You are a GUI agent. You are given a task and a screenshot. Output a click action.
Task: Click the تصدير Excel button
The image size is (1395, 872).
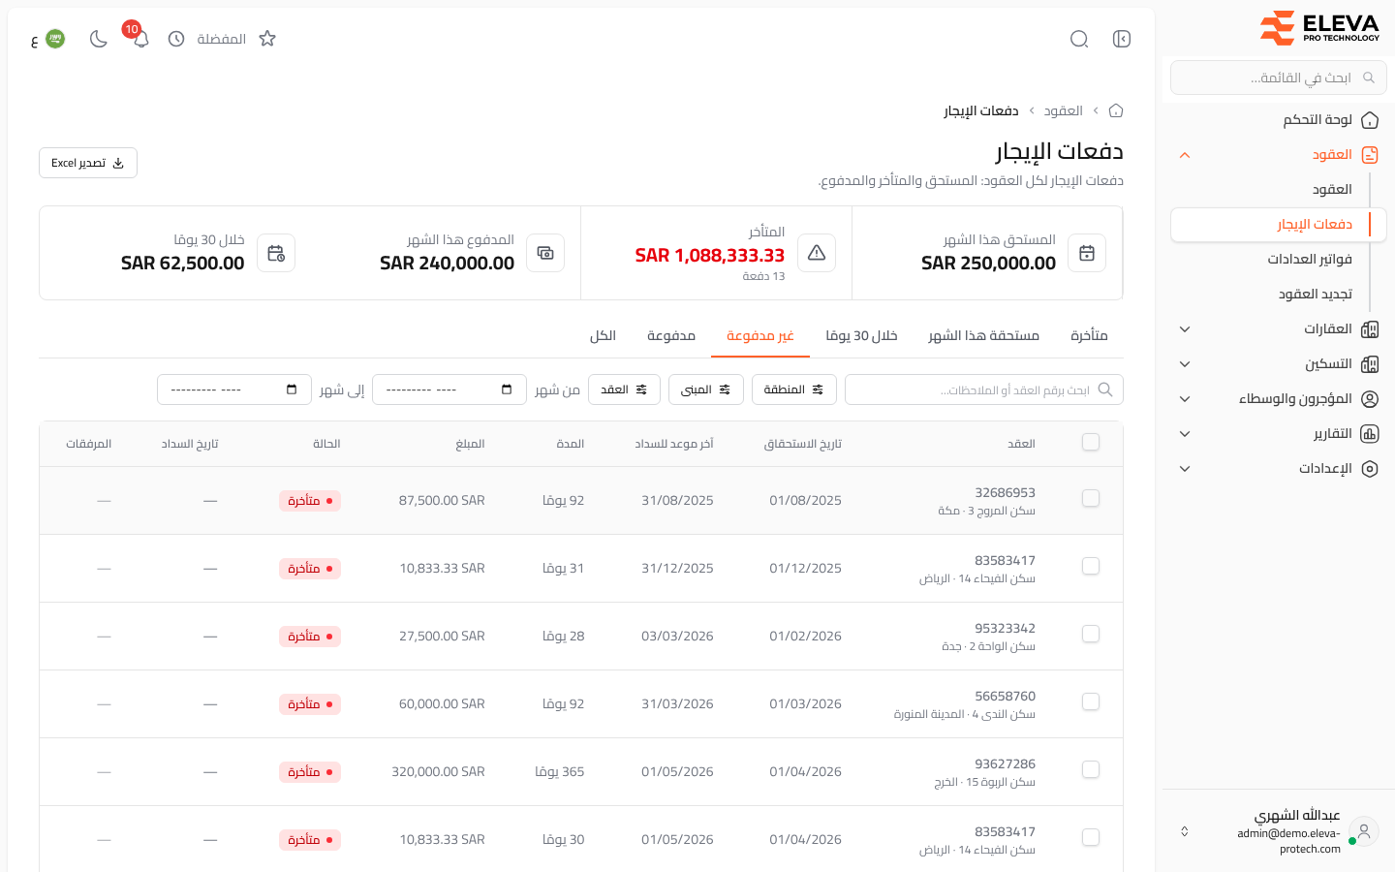88,163
